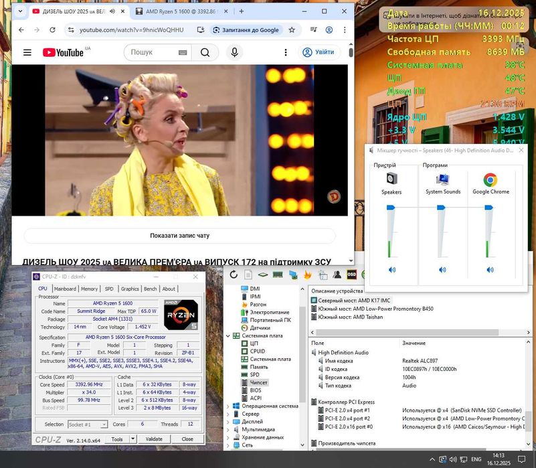The image size is (536, 468).
Task: Open the Tools dropdown arrow in CPU-Z
Action: point(132,439)
